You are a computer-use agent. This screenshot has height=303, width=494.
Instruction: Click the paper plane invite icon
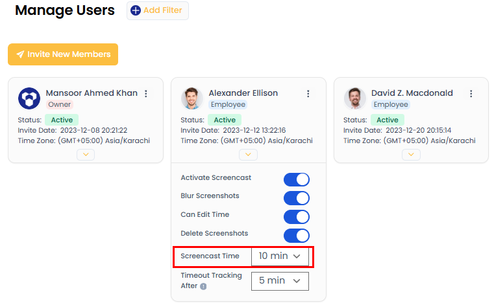(20, 54)
